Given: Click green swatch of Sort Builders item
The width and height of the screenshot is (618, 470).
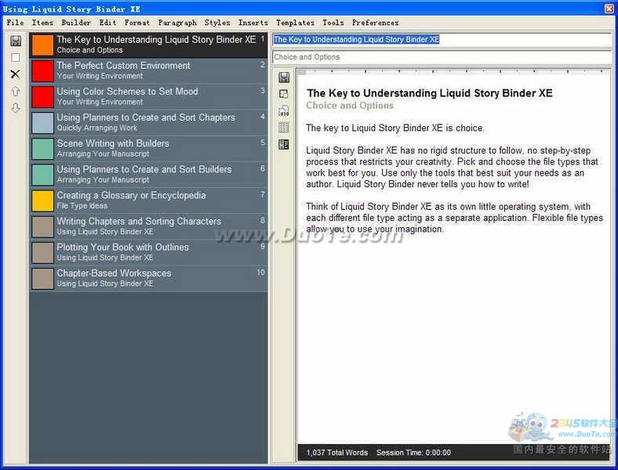Looking at the screenshot, I should point(42,175).
